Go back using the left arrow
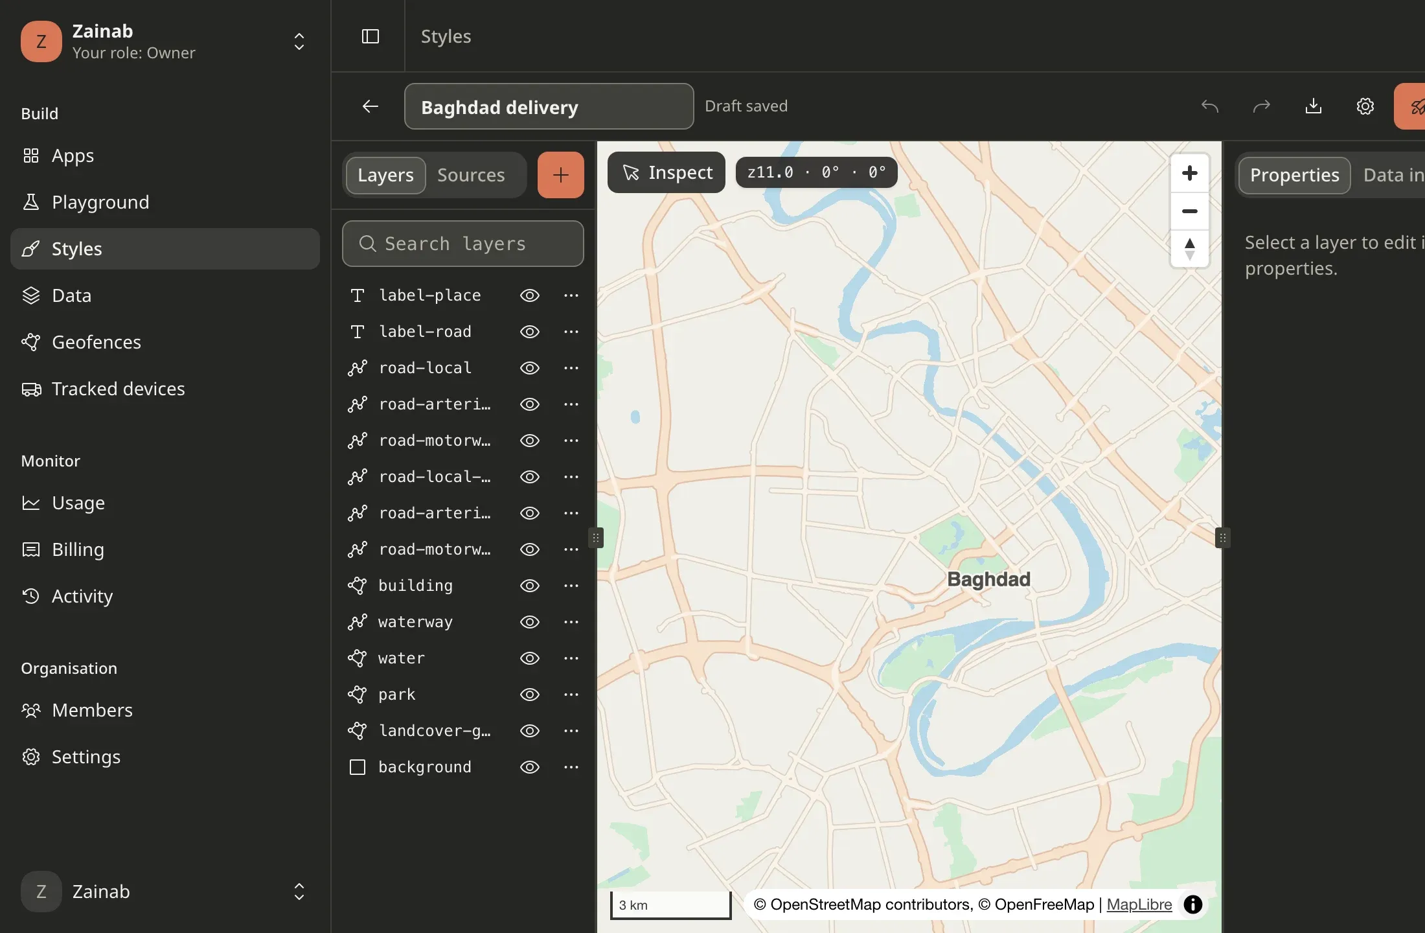 click(370, 106)
